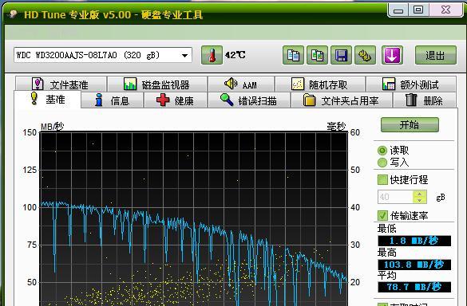
Task: Switch to the 磁盘监视器 tab
Action: point(157,84)
